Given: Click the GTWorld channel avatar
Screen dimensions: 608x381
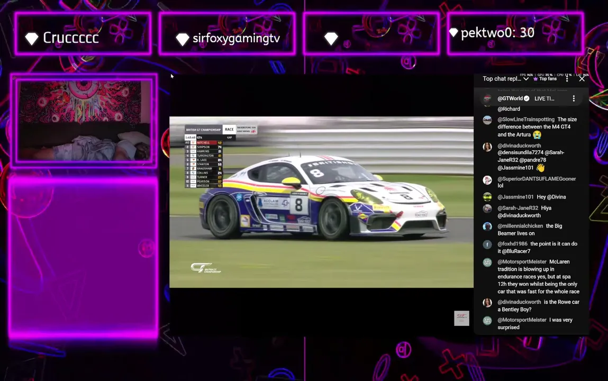Looking at the screenshot, I should point(487,98).
